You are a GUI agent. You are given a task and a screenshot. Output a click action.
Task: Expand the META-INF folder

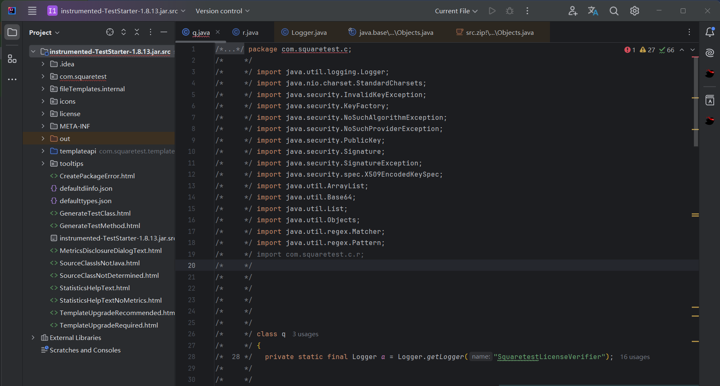point(43,126)
